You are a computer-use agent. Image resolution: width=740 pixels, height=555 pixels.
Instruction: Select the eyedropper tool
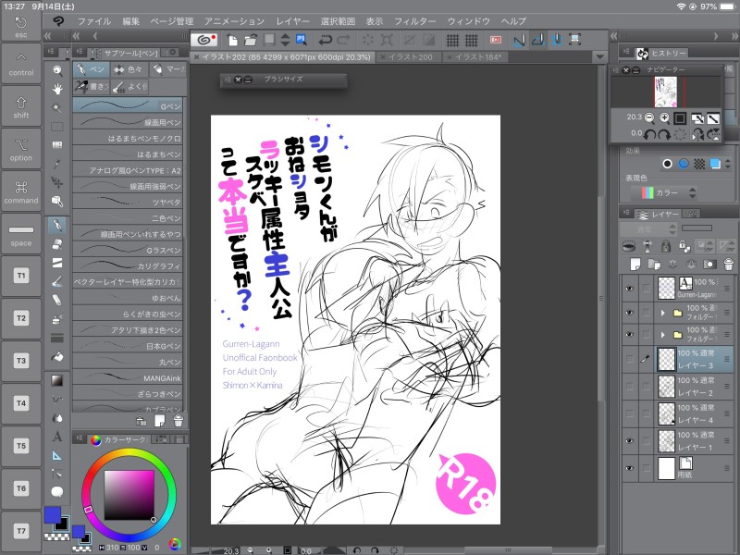57,164
